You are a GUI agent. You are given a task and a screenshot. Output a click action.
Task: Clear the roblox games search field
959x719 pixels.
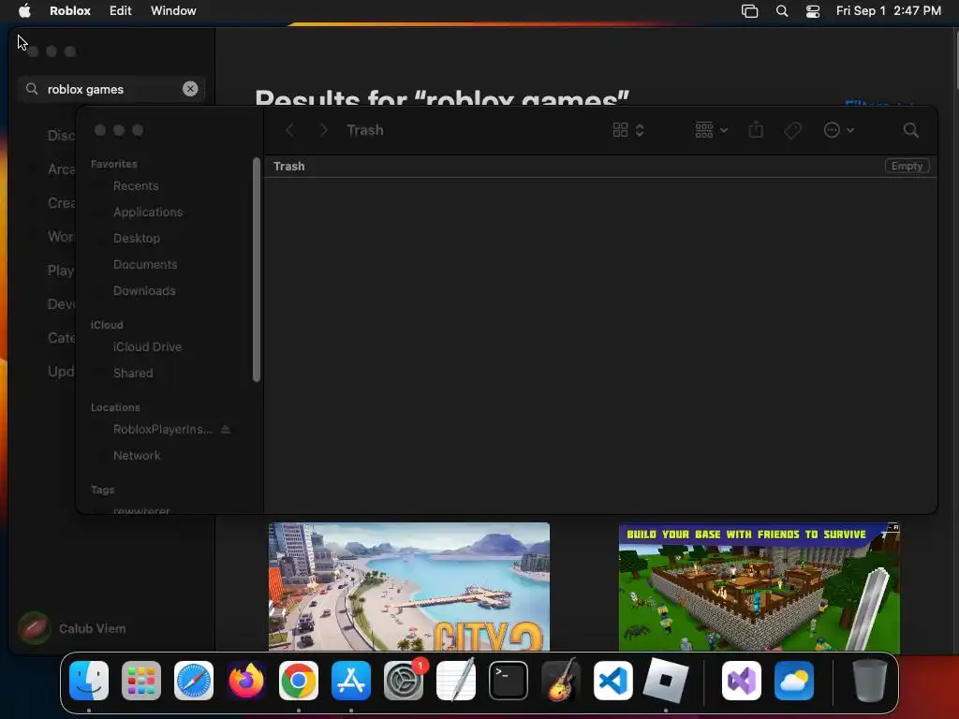point(190,89)
